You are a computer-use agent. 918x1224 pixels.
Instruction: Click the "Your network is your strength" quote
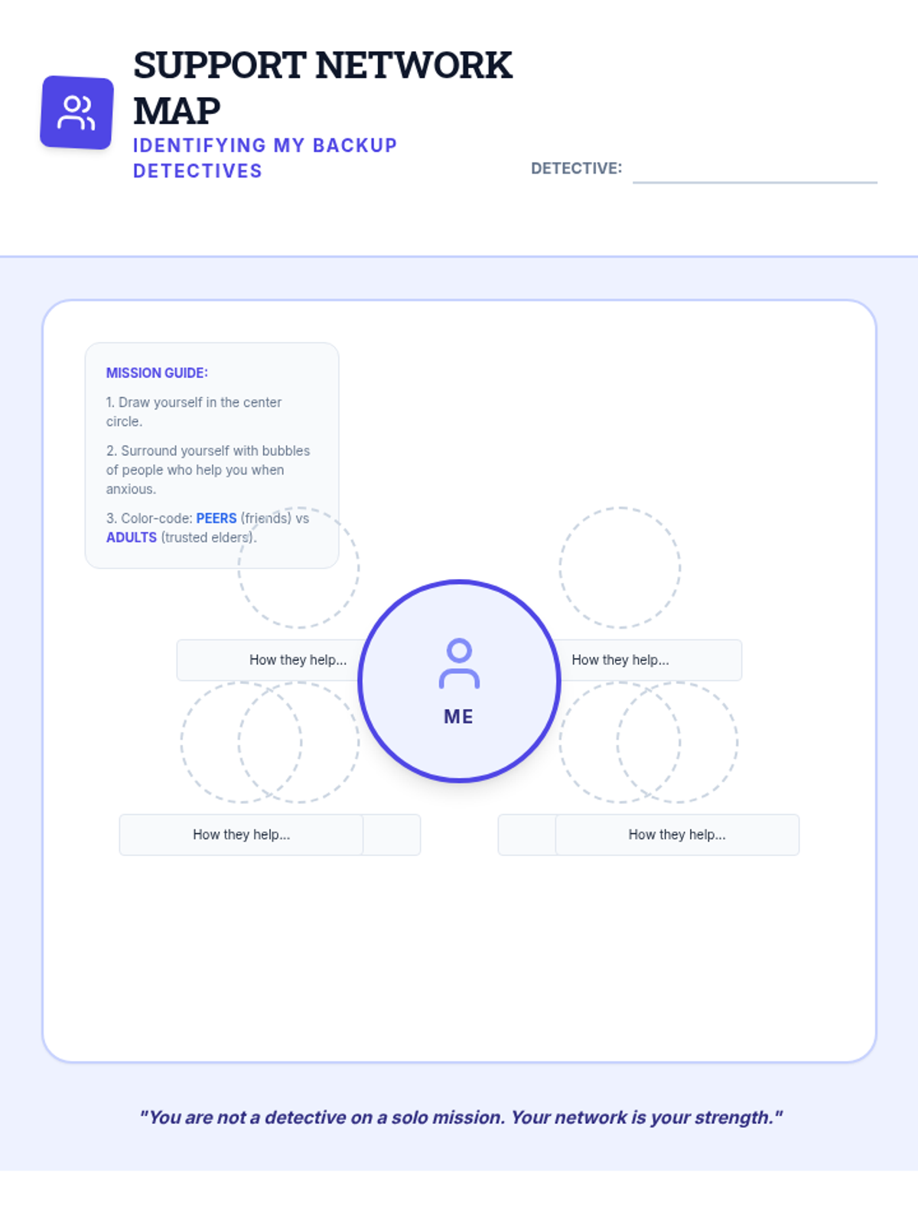461,1118
